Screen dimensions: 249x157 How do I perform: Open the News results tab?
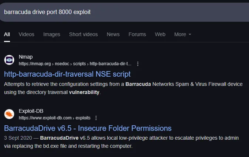coord(113,34)
